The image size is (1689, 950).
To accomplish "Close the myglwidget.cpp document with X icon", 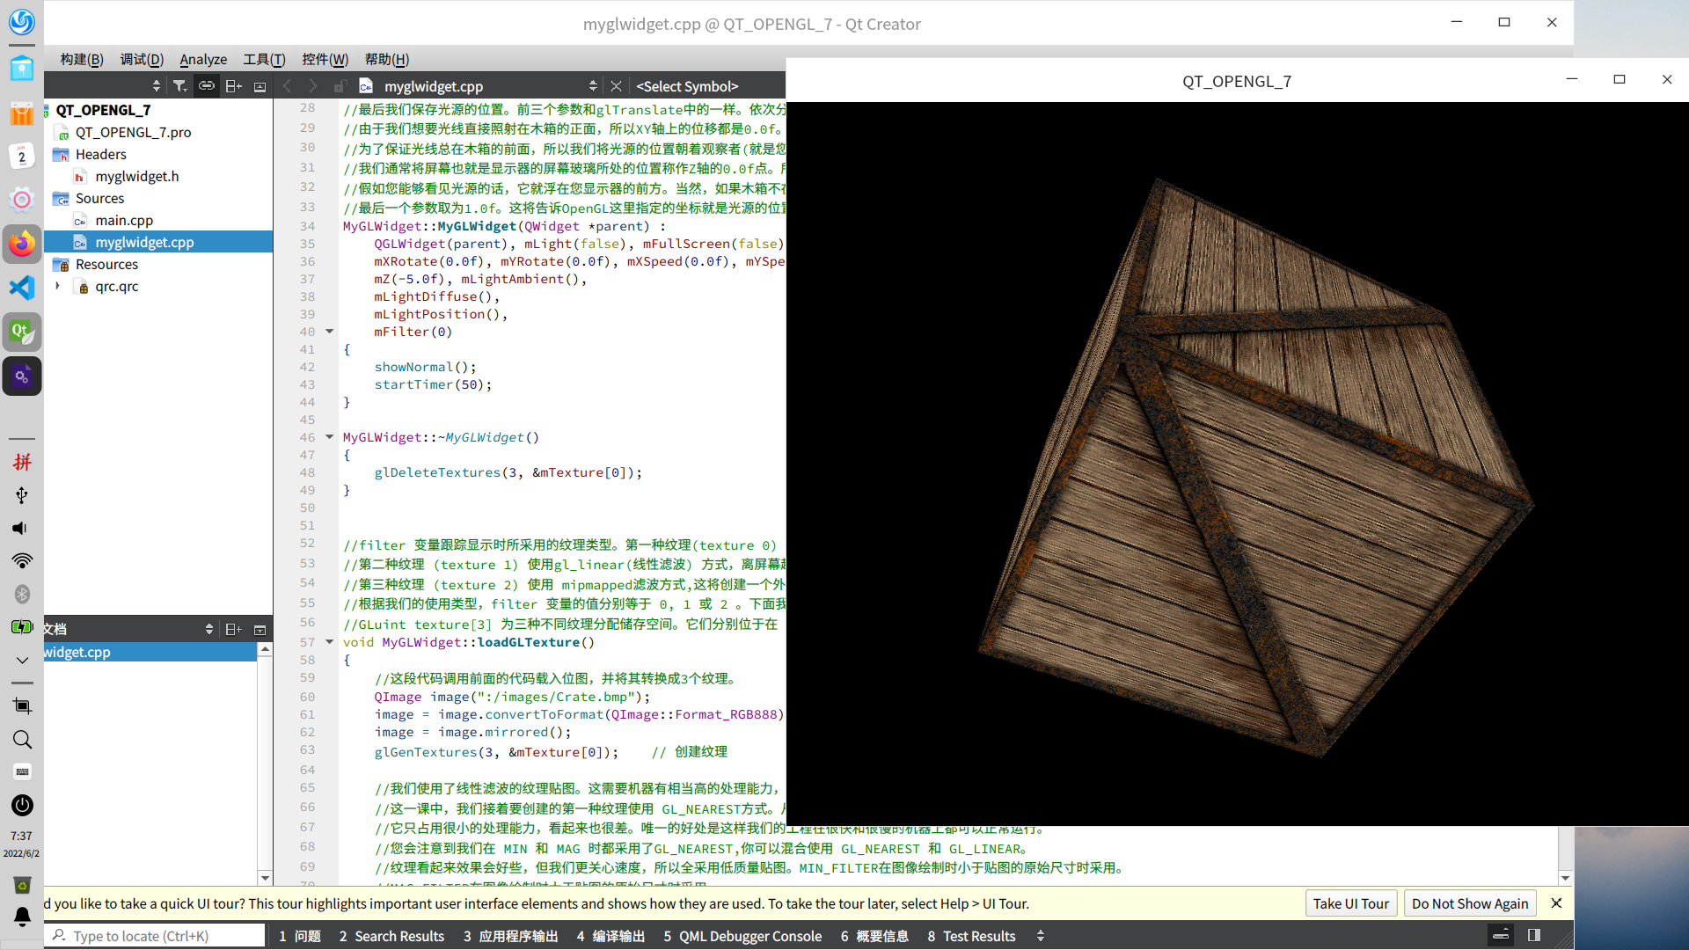I will coord(616,85).
